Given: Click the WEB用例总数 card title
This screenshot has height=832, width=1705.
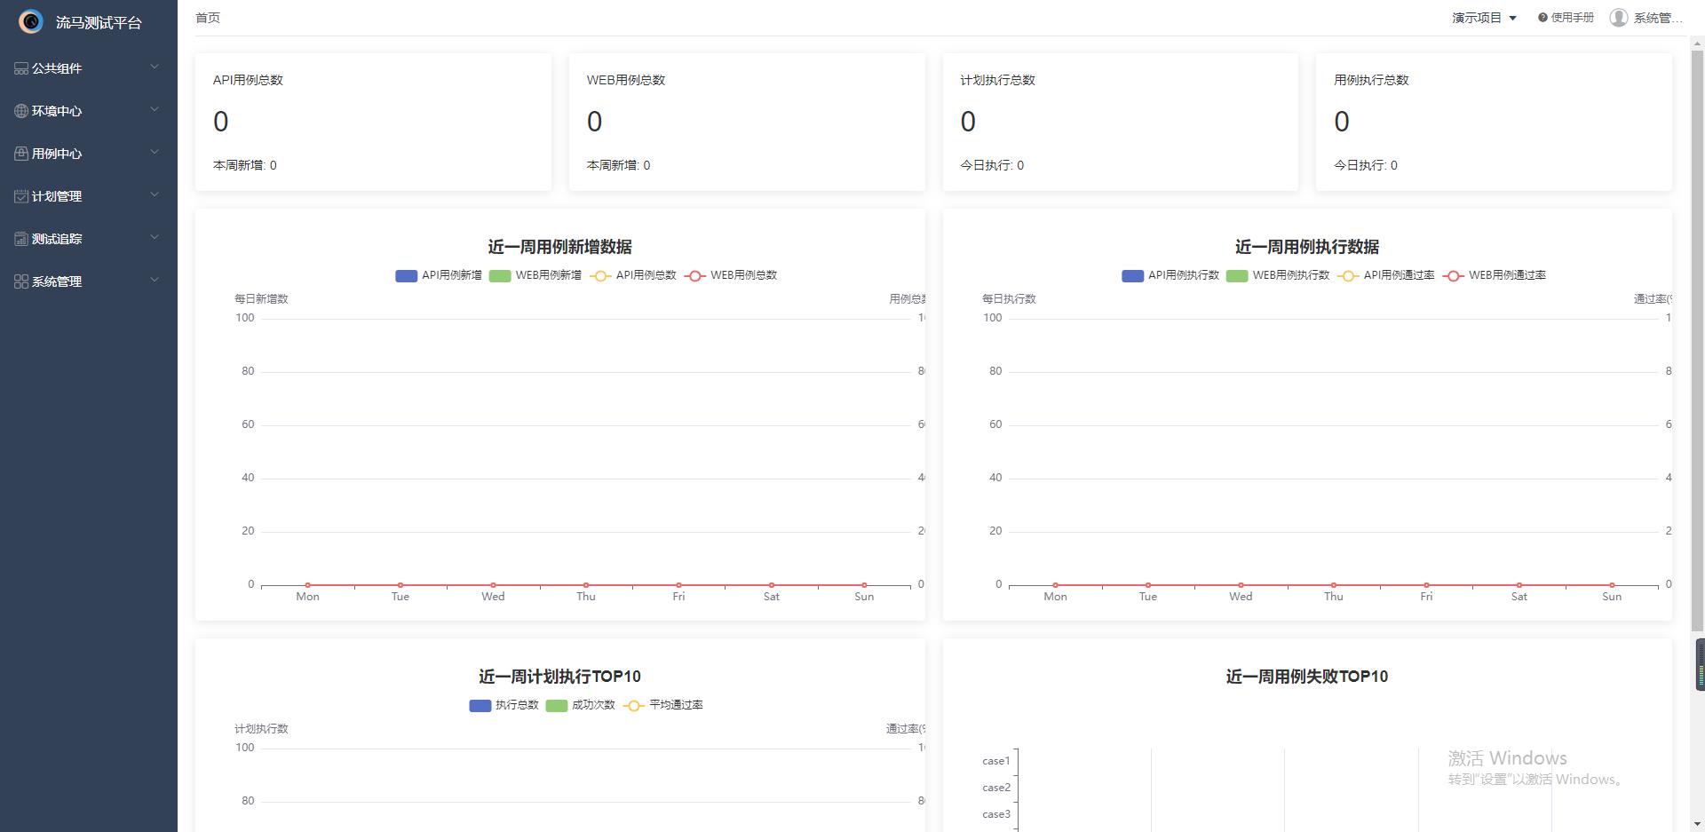Looking at the screenshot, I should coord(626,80).
